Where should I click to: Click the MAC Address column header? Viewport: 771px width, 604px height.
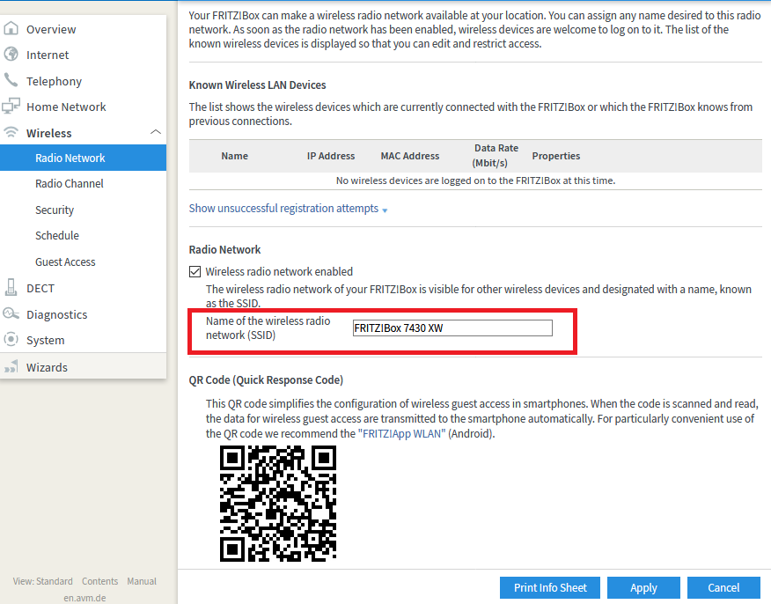tap(410, 156)
